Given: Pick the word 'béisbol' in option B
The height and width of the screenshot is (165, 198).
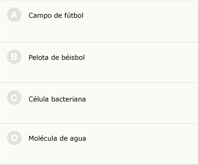Looking at the screenshot, I should 73,57.
